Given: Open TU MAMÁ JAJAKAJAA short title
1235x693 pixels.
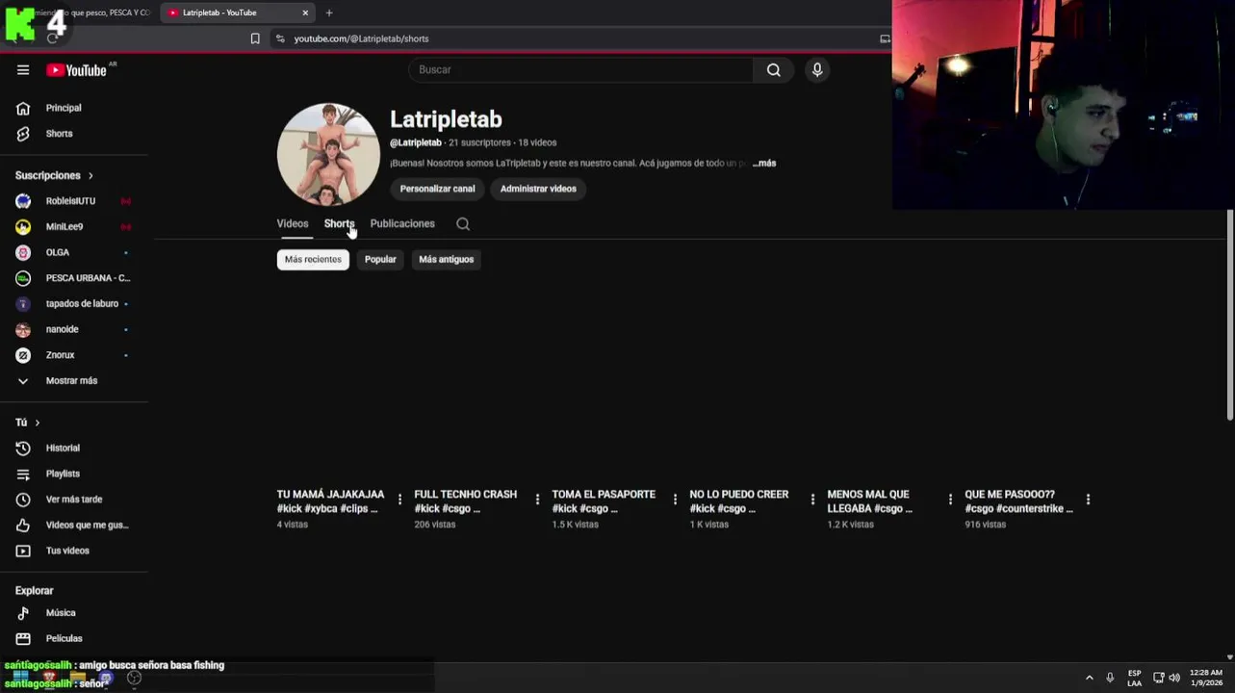Looking at the screenshot, I should click(x=330, y=501).
